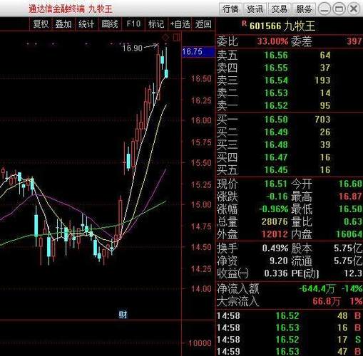
Task: Click 涨幅 value -0.96%
Action: click(x=273, y=209)
